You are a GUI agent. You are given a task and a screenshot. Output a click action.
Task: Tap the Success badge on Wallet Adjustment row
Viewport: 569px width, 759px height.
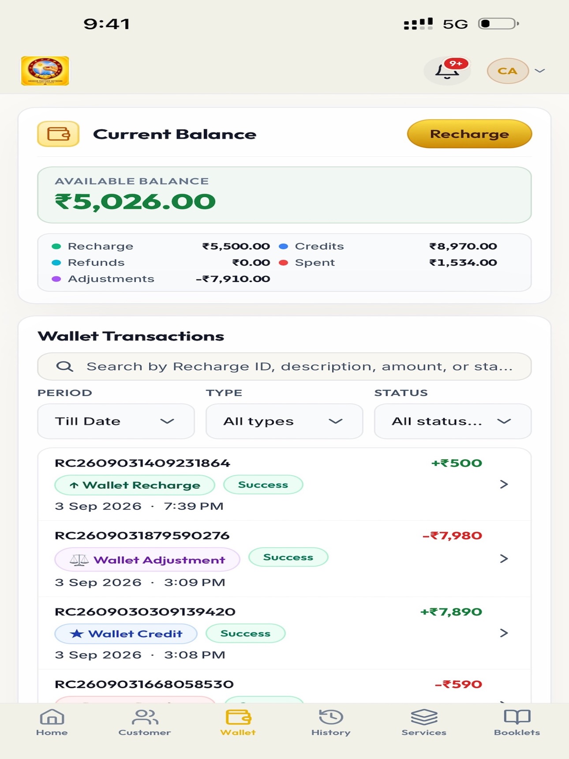(288, 557)
